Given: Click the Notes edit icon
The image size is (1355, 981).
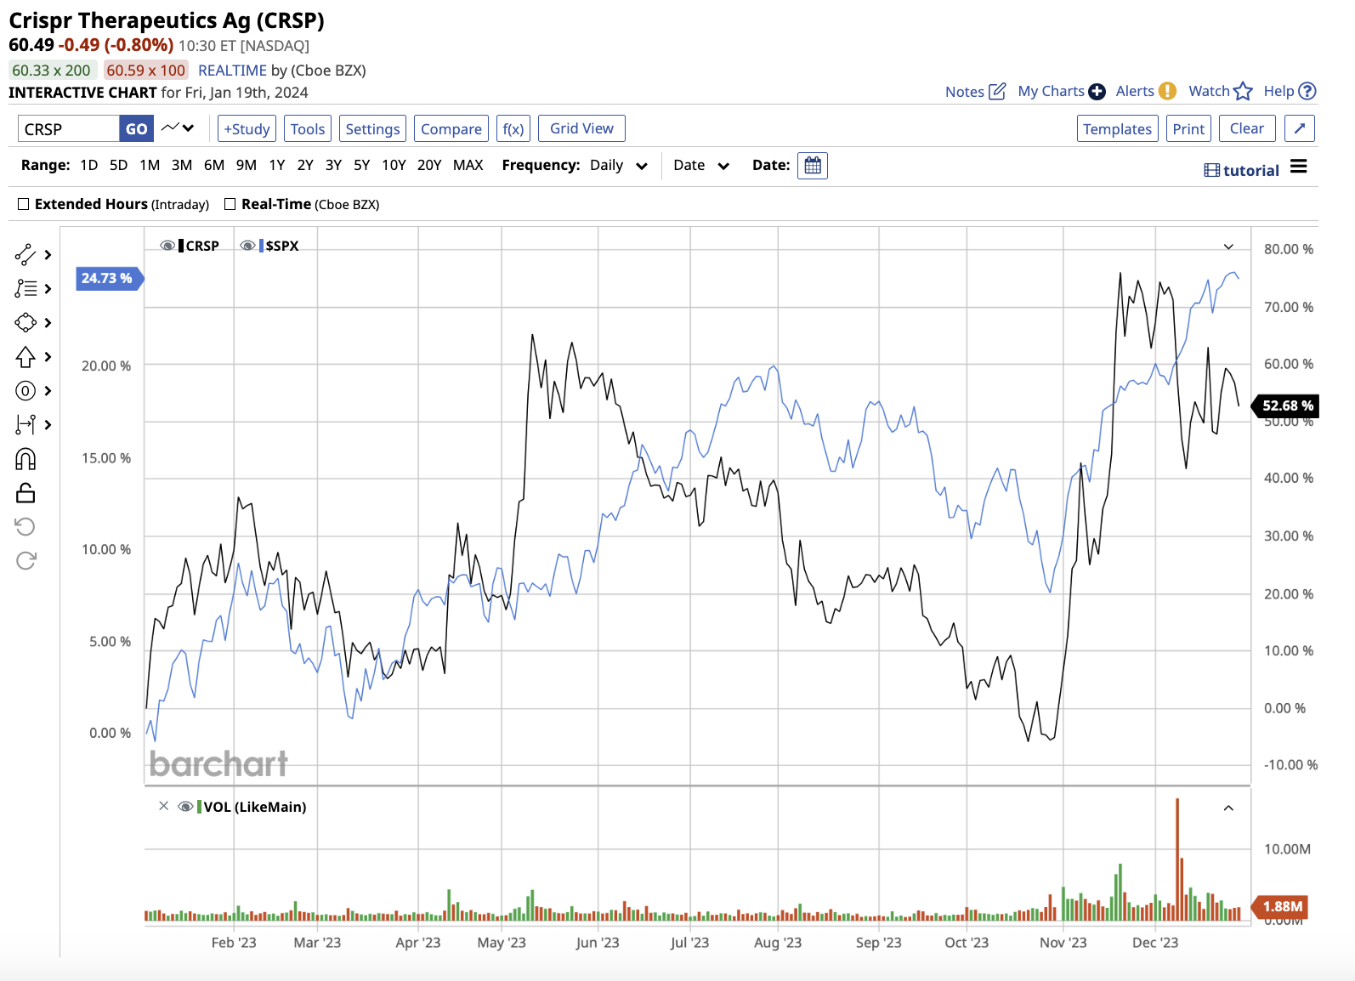Looking at the screenshot, I should (998, 91).
